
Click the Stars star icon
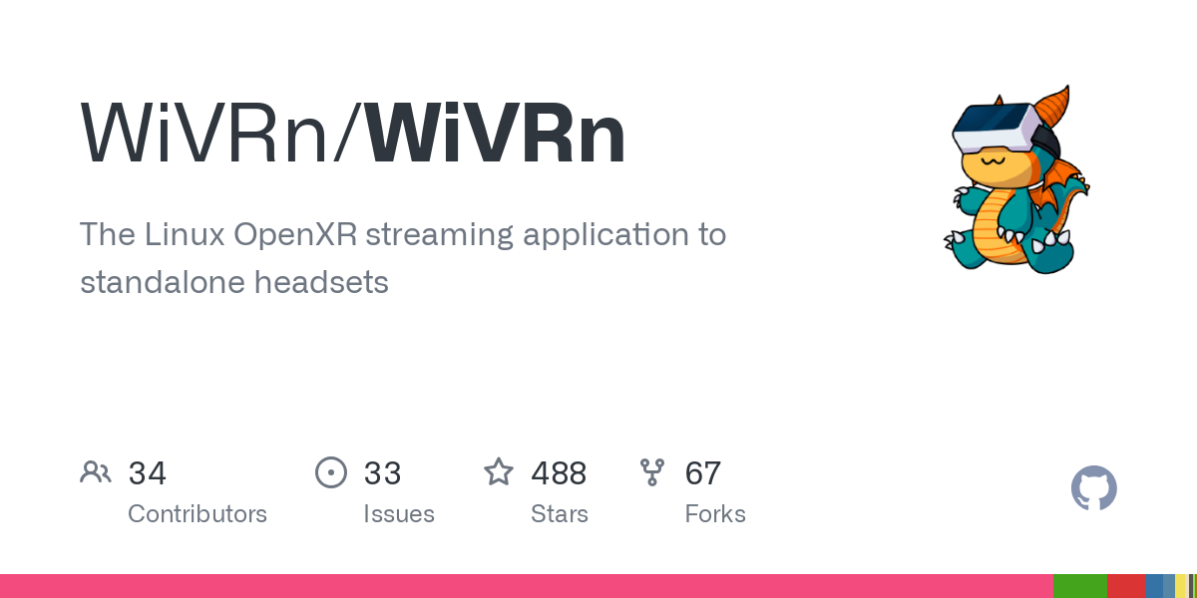coord(499,471)
